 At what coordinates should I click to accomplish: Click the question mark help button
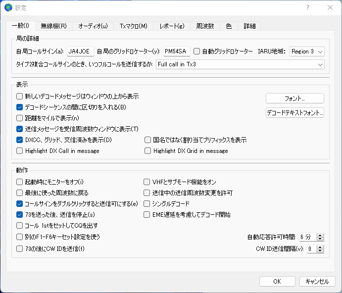pyautogui.click(x=307, y=7)
